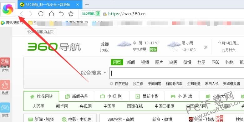Go back with the left arrow button
244x122 pixels.
[22, 14]
